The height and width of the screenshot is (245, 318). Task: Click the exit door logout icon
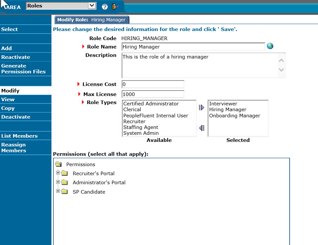(115, 7)
